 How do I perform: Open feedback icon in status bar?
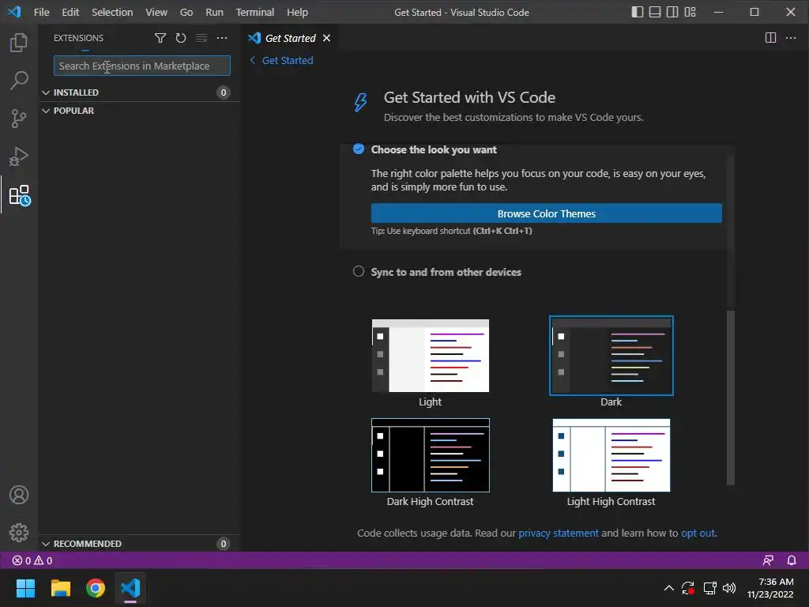point(768,560)
